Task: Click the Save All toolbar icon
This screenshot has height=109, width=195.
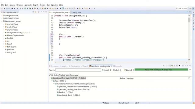Action: tap(9, 8)
